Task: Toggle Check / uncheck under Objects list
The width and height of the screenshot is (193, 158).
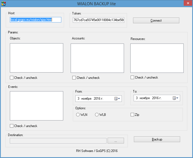Action: click(12, 78)
